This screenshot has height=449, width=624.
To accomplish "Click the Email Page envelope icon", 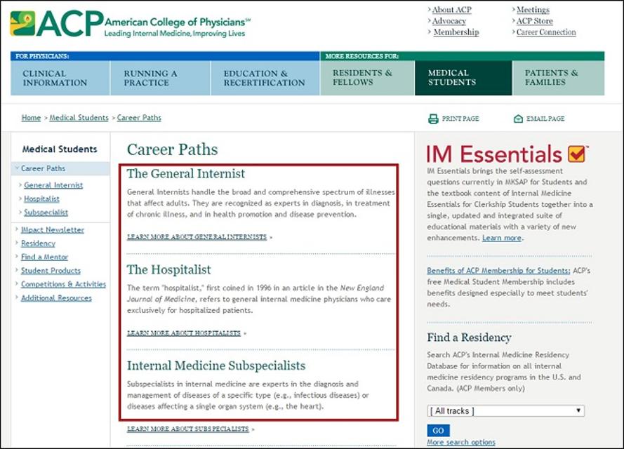I will point(518,119).
